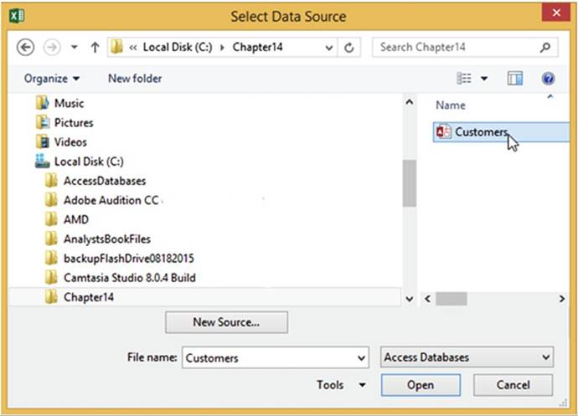Click the change view icon
This screenshot has height=416, width=578.
[464, 79]
